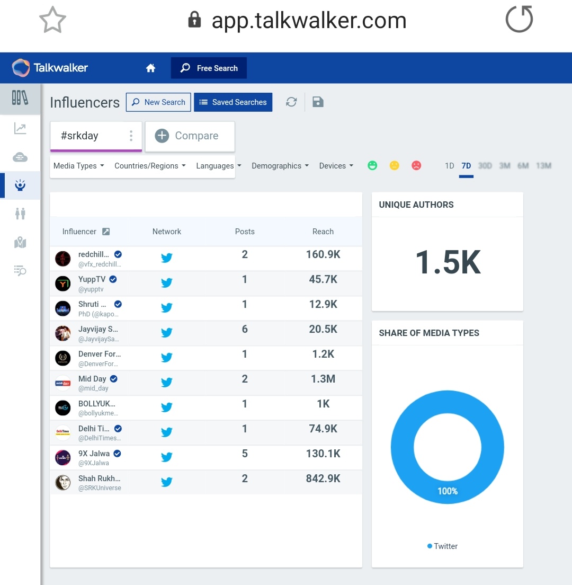572x585 pixels.
Task: Open the world map sidebar icon
Action: click(x=20, y=243)
